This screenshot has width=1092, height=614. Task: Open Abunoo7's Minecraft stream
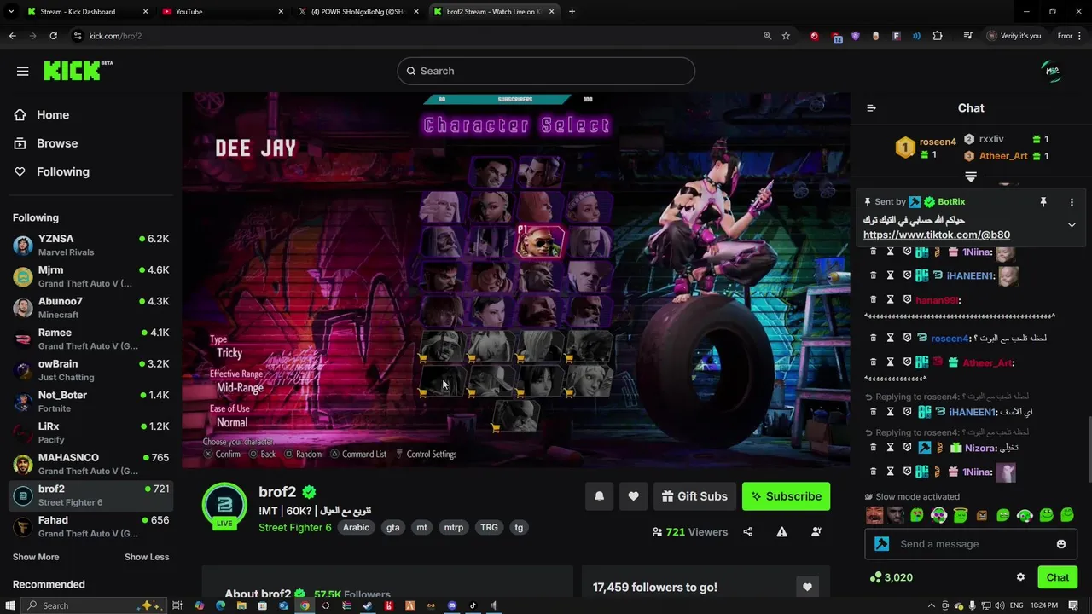tap(90, 308)
